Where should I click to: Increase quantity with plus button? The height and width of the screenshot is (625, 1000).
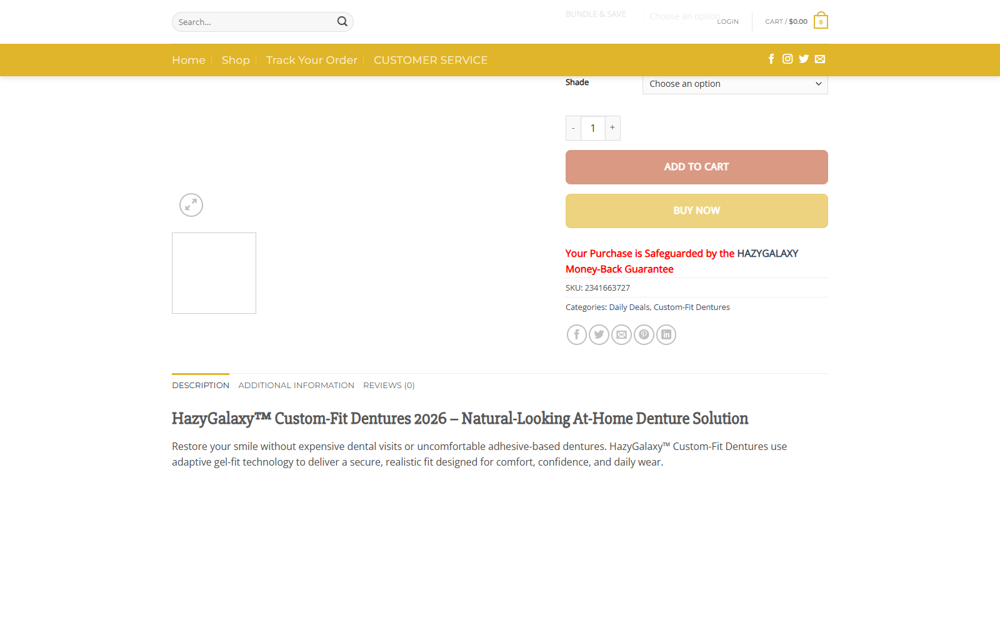612,128
